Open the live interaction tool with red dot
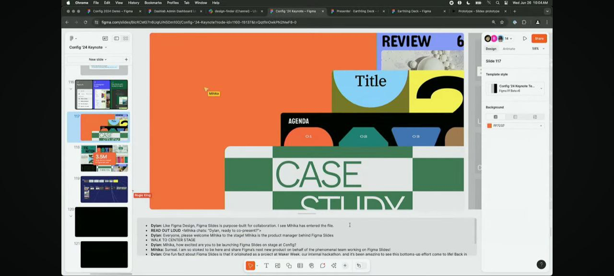This screenshot has width=614, height=276. pyautogui.click(x=322, y=266)
